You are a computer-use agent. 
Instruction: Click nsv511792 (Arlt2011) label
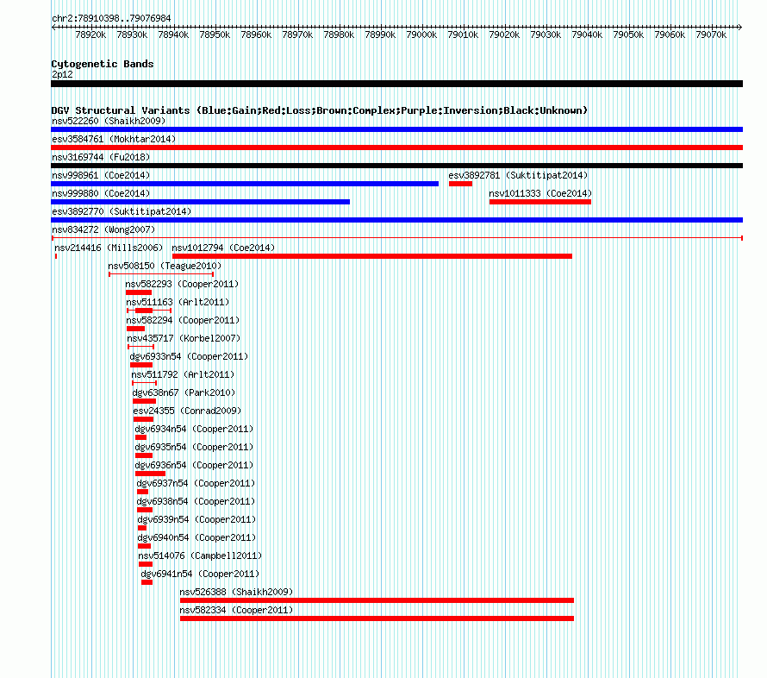(x=183, y=374)
